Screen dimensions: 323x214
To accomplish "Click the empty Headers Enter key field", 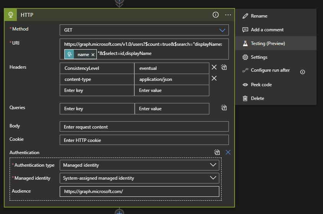I will (x=97, y=90).
